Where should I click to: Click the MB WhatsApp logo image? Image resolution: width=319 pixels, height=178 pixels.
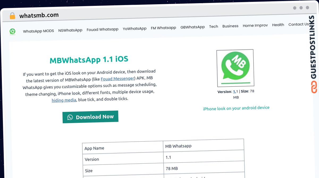click(235, 68)
